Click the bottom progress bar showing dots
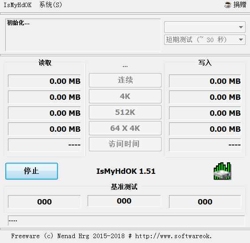The width and height of the screenshot is (250, 243). pos(126,221)
